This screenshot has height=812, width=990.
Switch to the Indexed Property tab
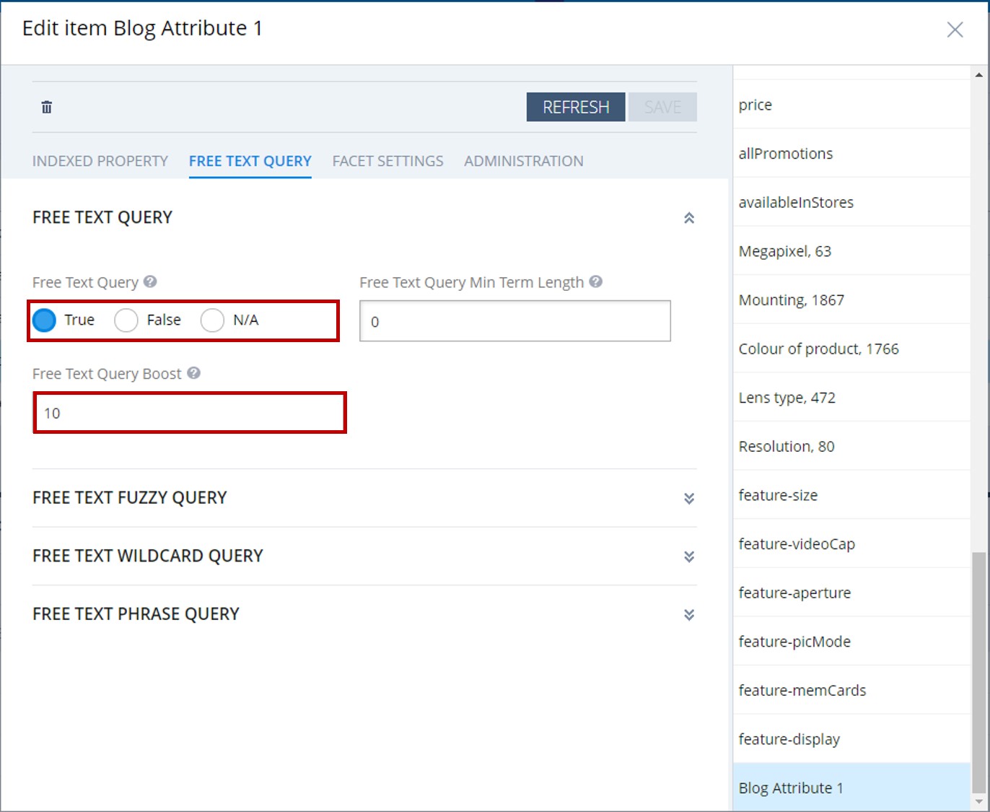pos(100,161)
